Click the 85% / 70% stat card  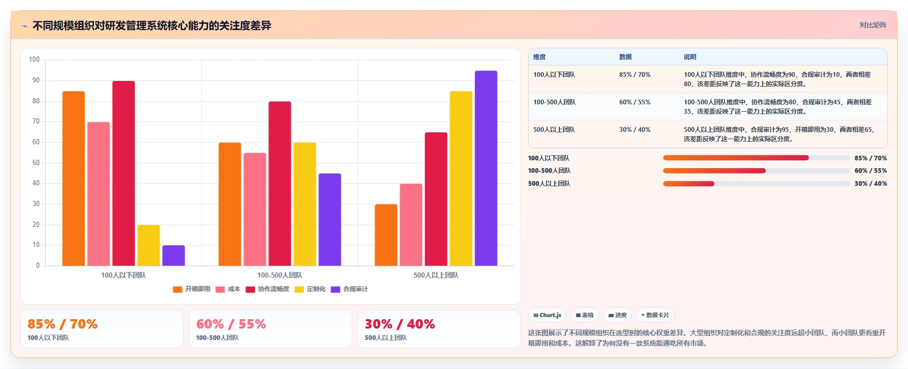pyautogui.click(x=102, y=329)
